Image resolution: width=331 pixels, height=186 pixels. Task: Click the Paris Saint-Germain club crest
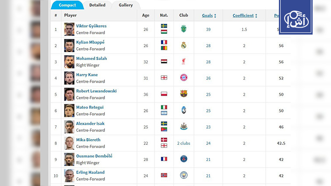click(183, 159)
